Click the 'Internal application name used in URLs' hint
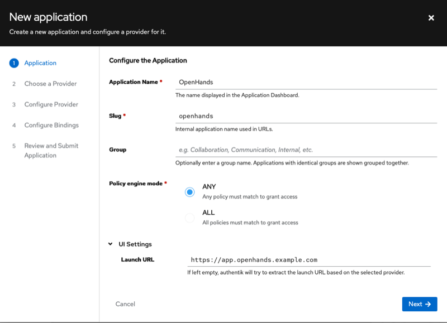447x323 pixels. click(224, 129)
